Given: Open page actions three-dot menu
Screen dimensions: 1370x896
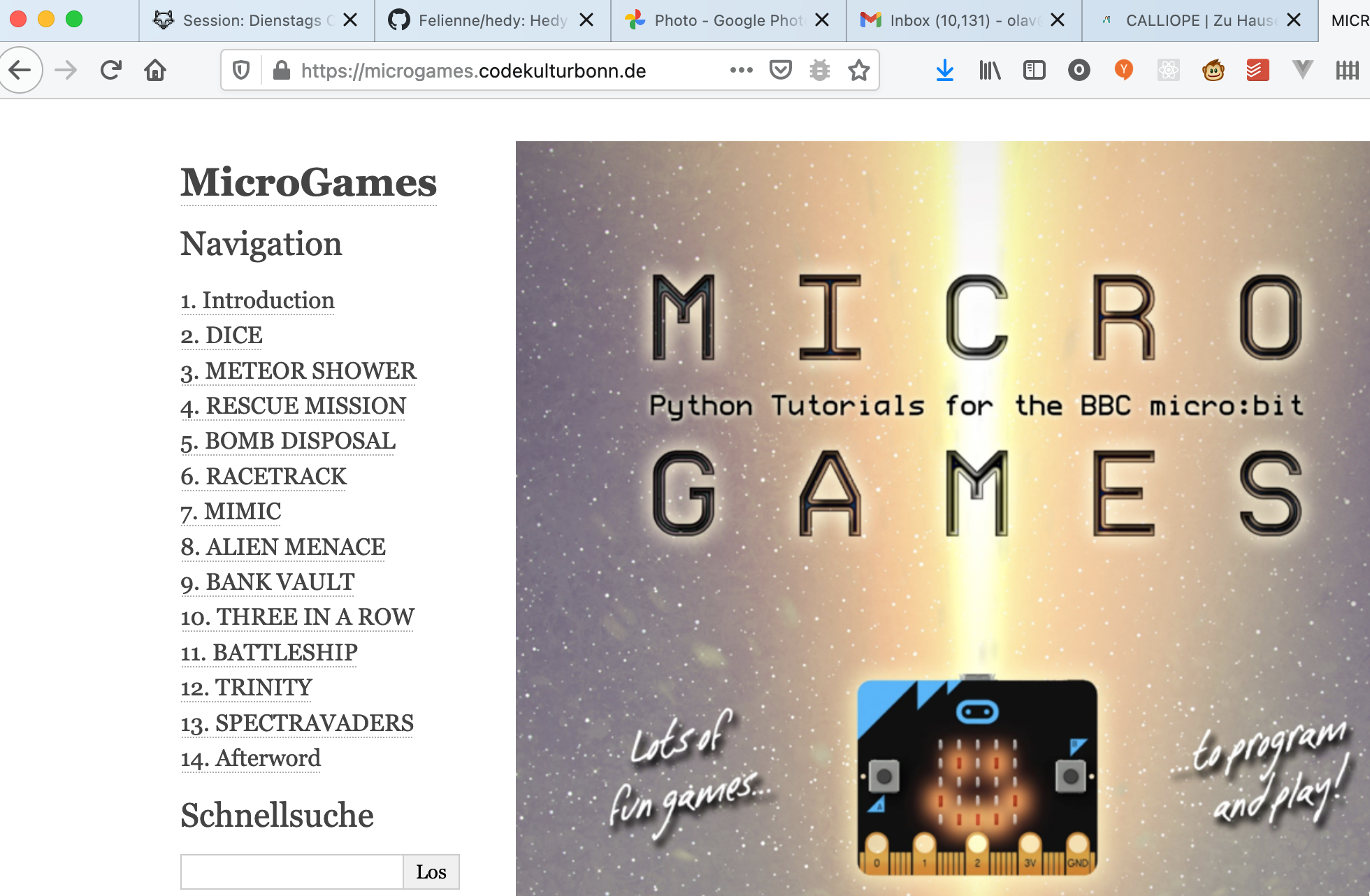Looking at the screenshot, I should click(x=741, y=70).
